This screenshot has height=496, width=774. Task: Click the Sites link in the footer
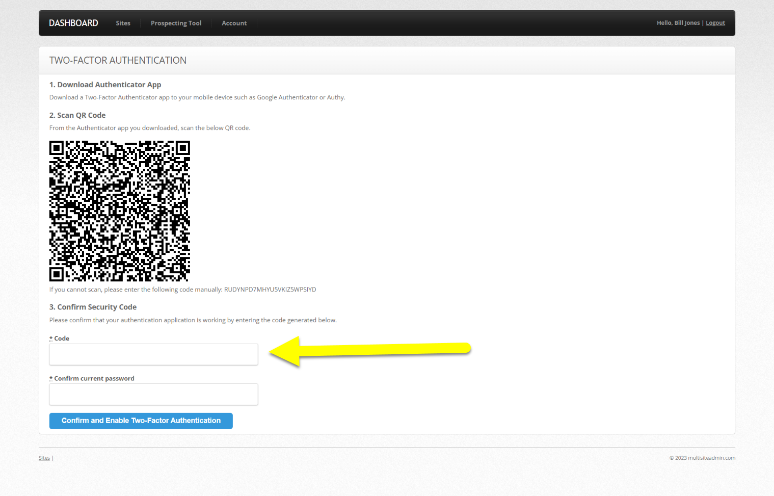click(44, 458)
